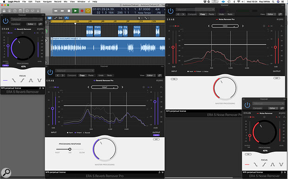This screenshot has width=288, height=179.
Task: Click the link icon in Noise Remover header
Action: [282, 108]
